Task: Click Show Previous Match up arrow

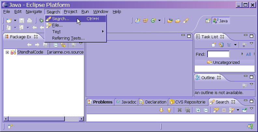Action: pyautogui.click(x=169, y=110)
